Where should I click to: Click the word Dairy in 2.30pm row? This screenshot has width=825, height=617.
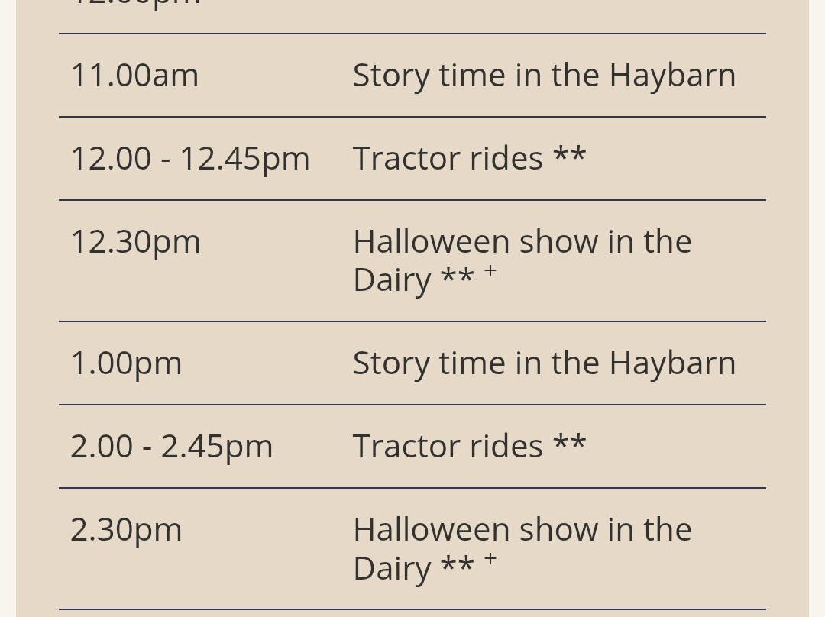point(391,568)
